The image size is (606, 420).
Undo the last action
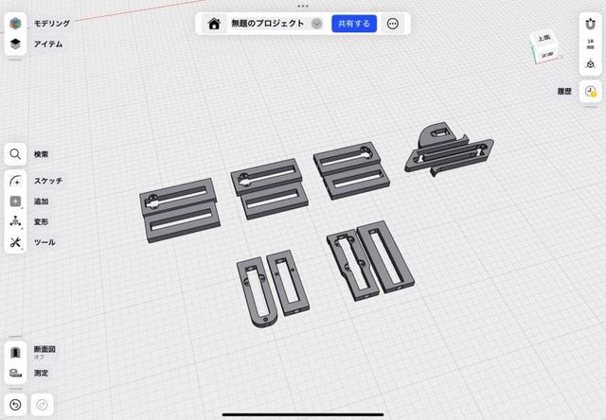(16, 405)
